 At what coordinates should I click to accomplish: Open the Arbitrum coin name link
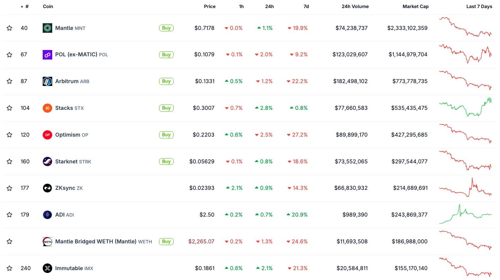tap(67, 81)
